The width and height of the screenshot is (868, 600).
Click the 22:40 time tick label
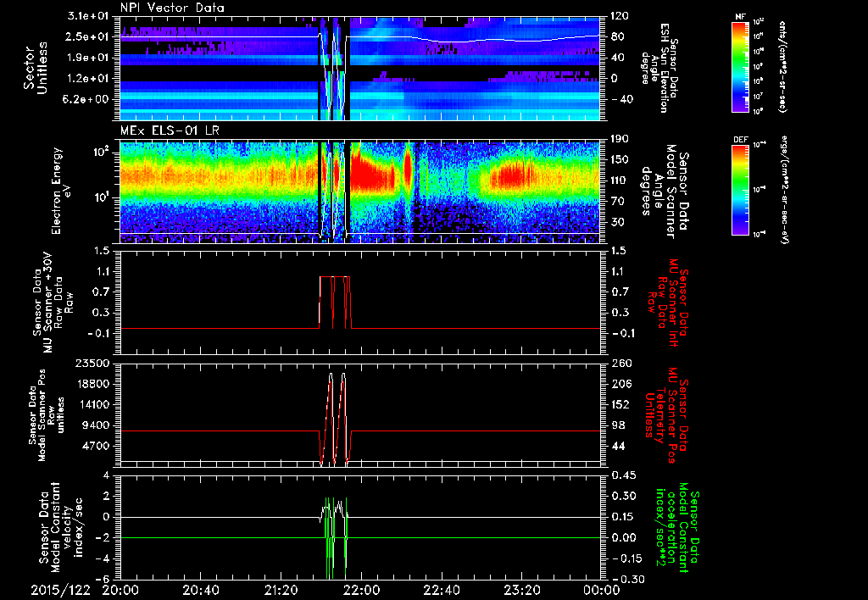441,591
